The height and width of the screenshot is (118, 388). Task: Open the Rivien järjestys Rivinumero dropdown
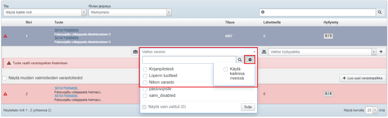click(x=130, y=12)
